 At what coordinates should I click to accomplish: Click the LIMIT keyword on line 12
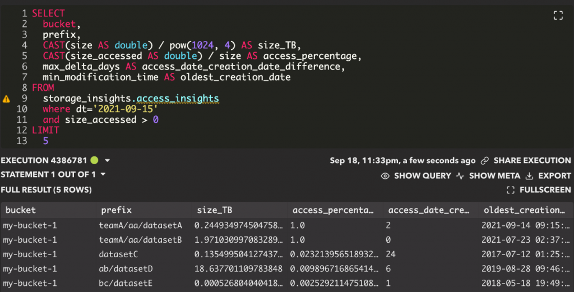[x=45, y=130]
